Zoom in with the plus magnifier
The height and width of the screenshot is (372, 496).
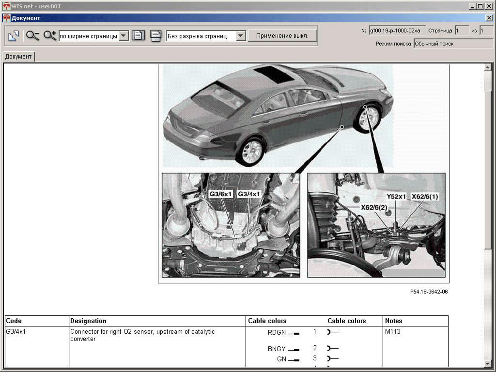[x=50, y=36]
